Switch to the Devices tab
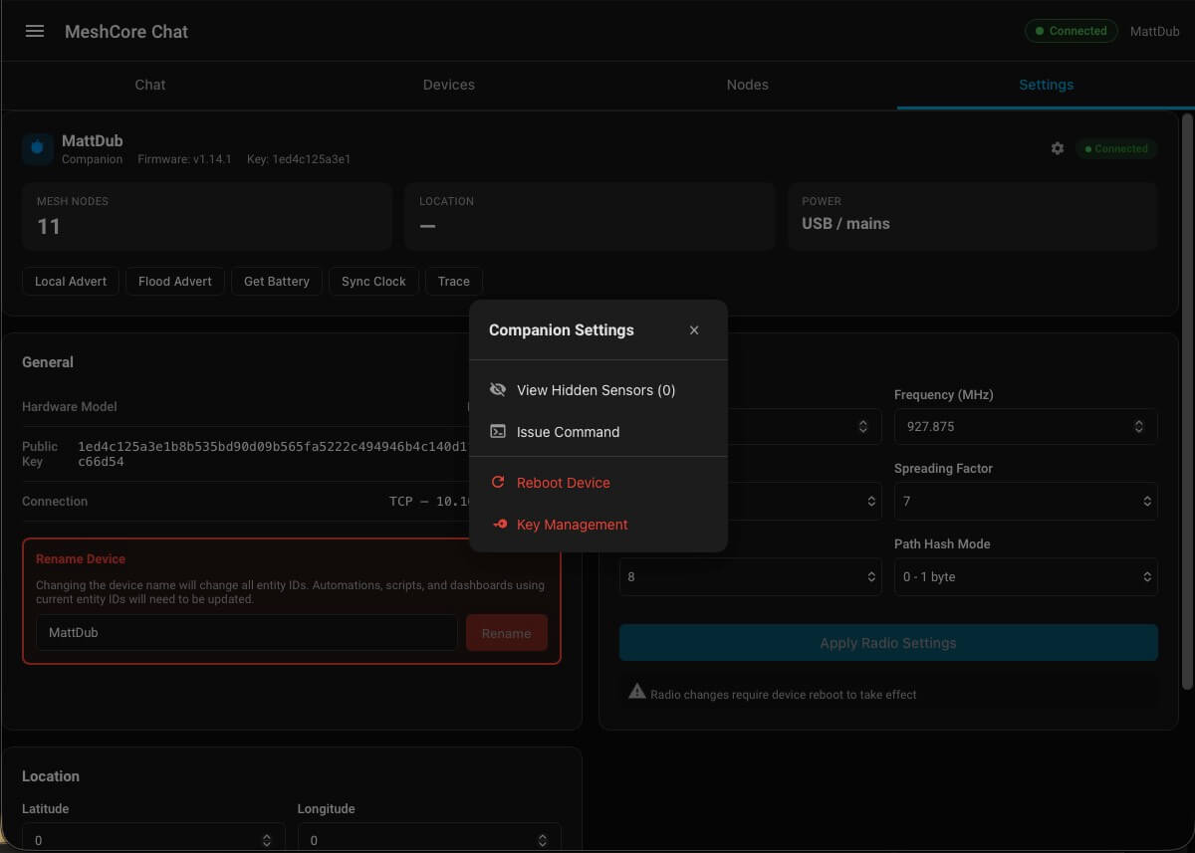1195x853 pixels. 449,85
